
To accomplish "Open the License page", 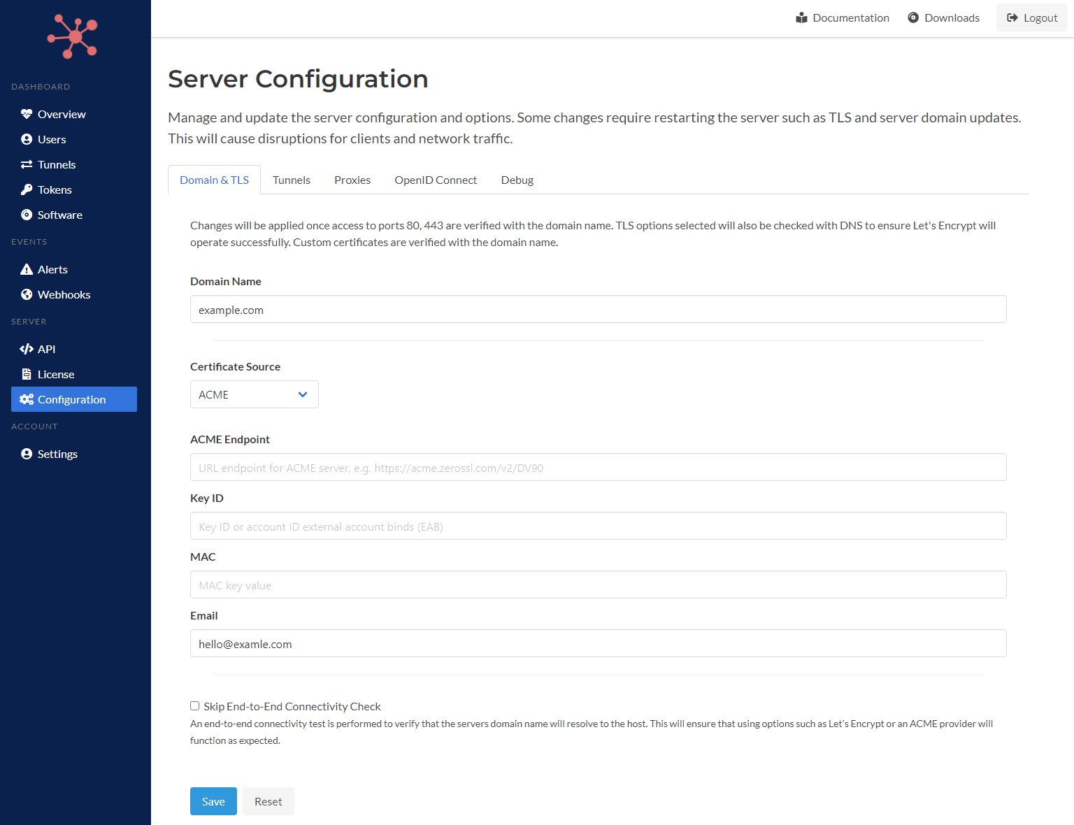I will point(56,374).
